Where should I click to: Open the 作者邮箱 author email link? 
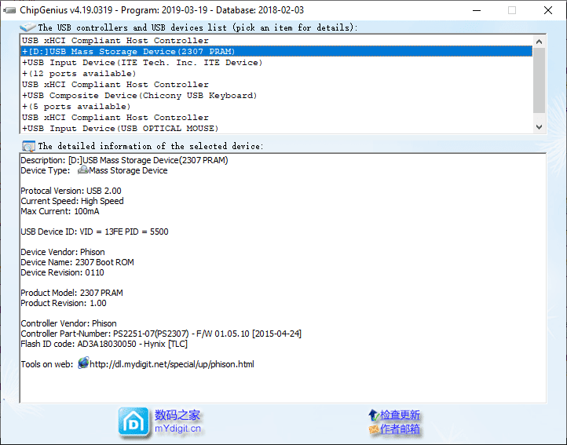point(400,429)
